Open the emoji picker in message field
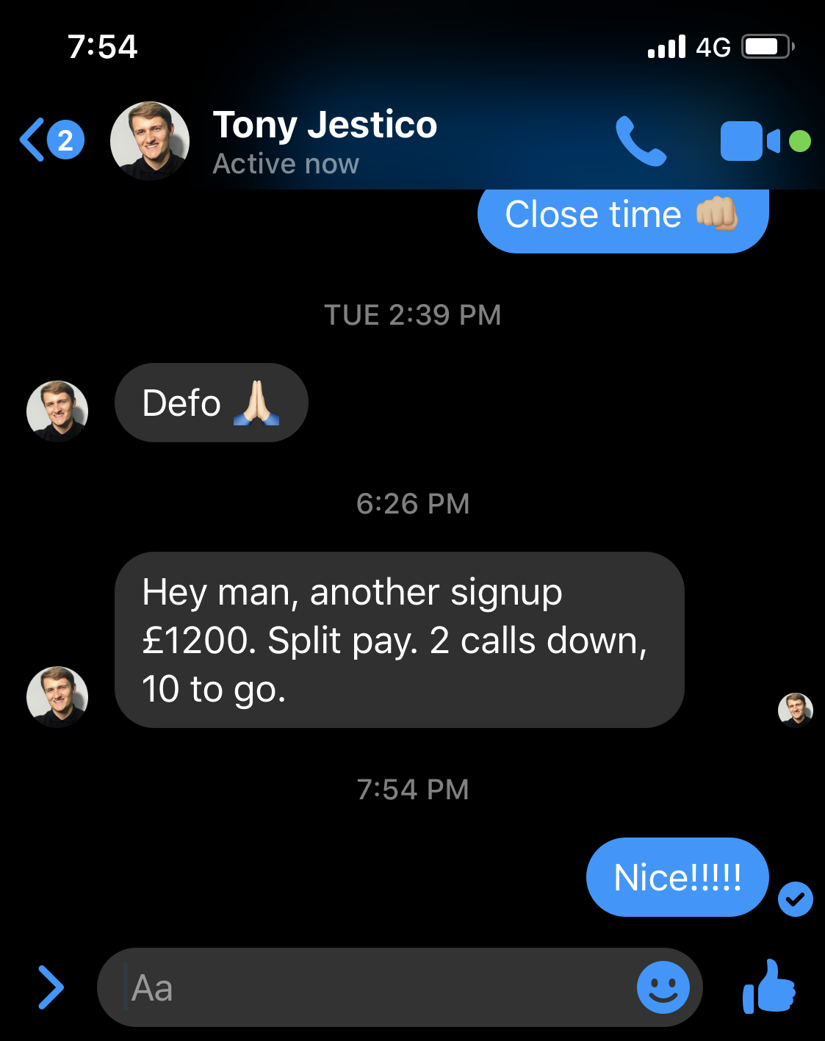Image resolution: width=825 pixels, height=1041 pixels. (663, 987)
